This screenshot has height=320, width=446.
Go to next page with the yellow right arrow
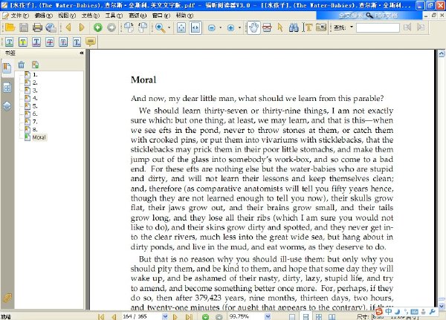point(82,27)
